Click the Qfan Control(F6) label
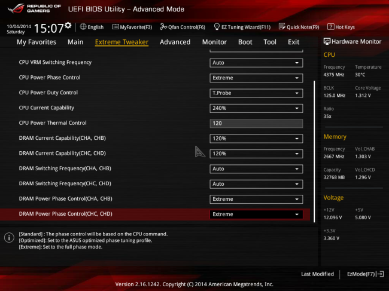The image size is (389, 291). click(187, 27)
